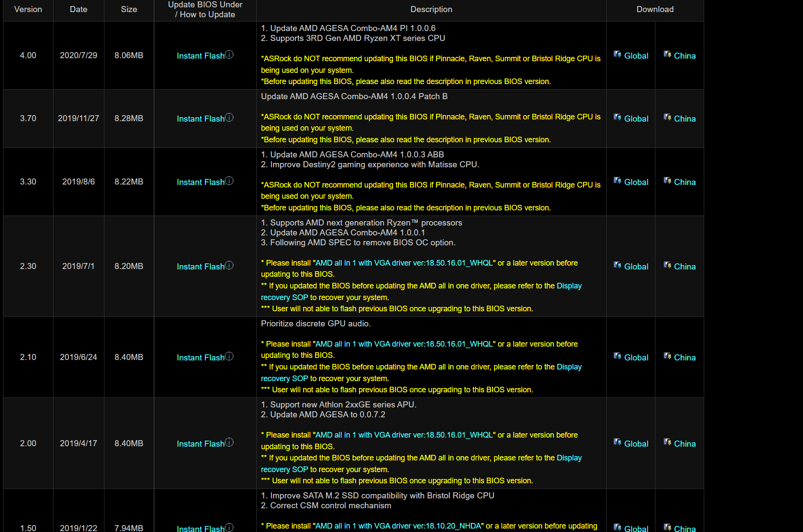Click the download icon beside 2.10 Global
The height and width of the screenshot is (532, 803).
click(x=617, y=356)
